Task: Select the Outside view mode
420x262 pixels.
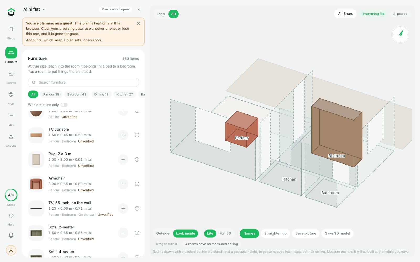Action: click(163, 233)
